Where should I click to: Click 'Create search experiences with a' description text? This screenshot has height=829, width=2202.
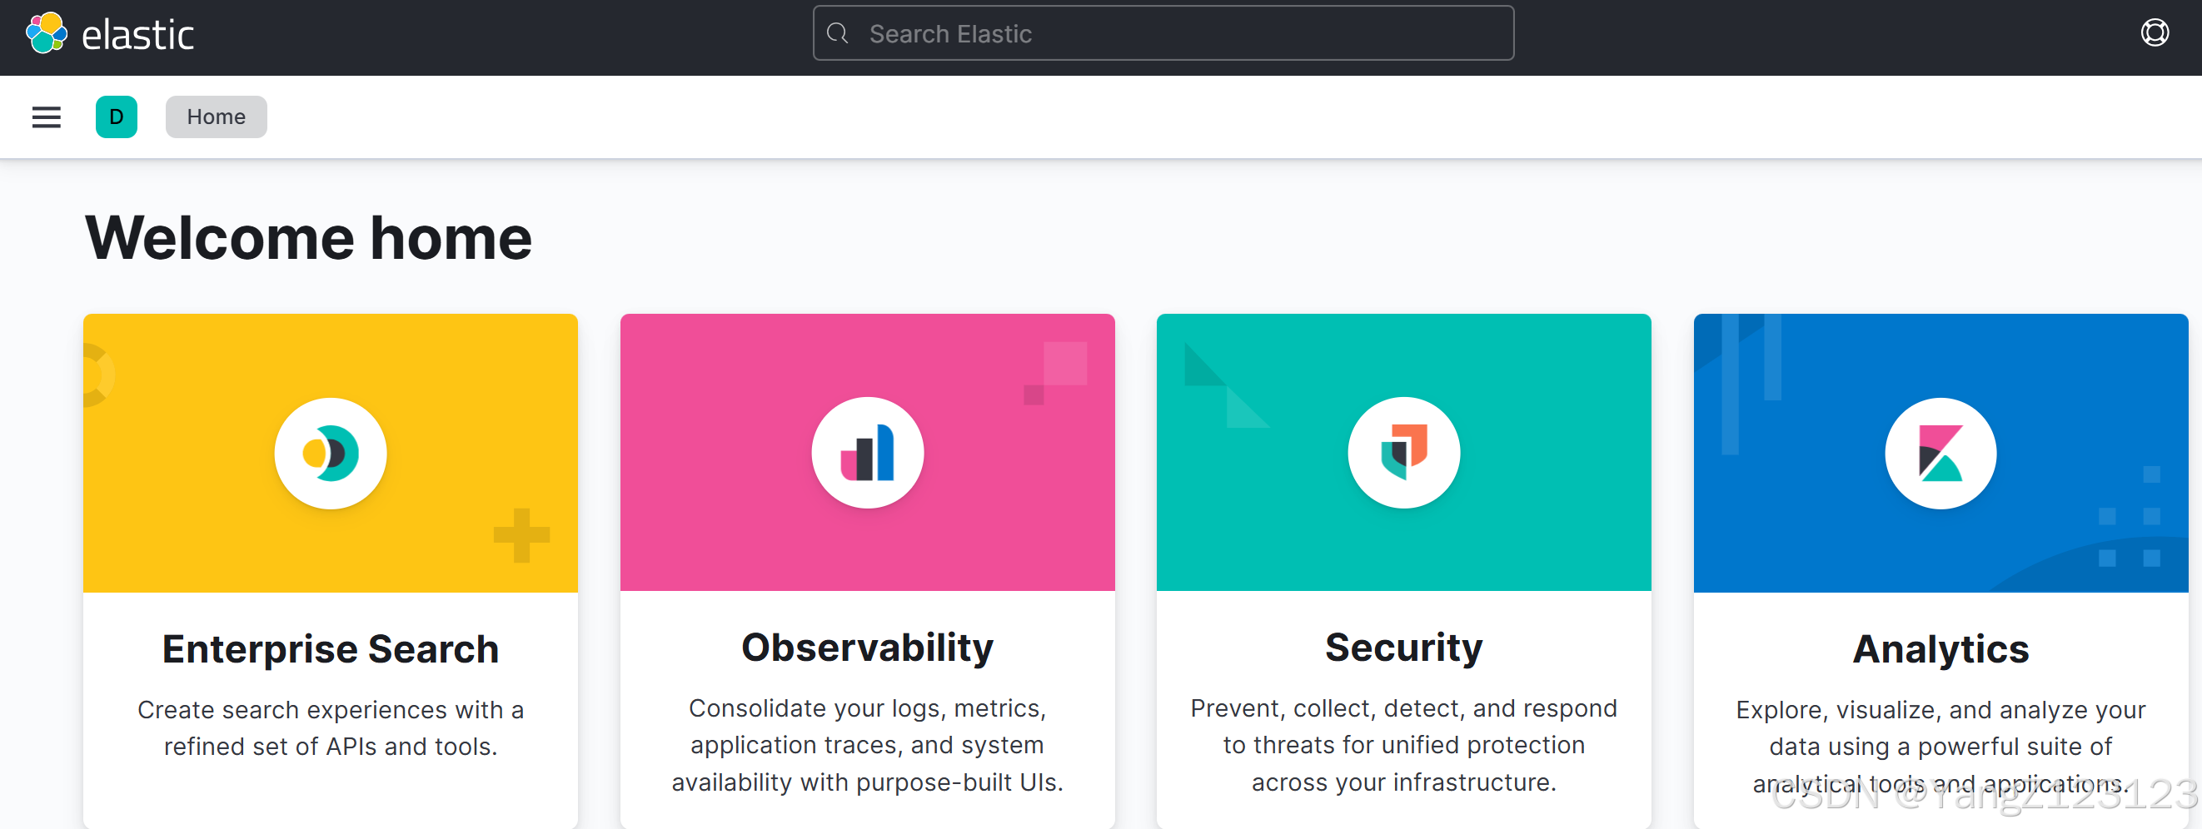[x=331, y=710]
